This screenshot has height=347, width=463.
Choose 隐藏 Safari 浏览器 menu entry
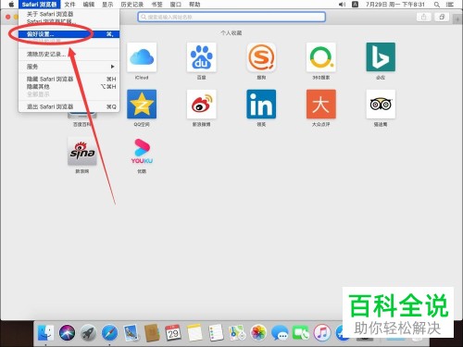coord(69,79)
